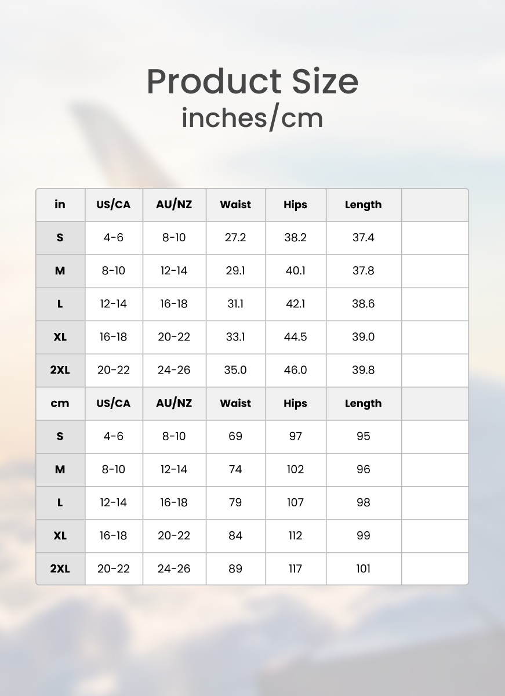Select the 102 cm hips cell
The height and width of the screenshot is (696, 505).
[296, 470]
